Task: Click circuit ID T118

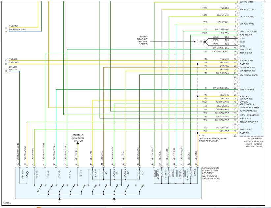Action: click(205, 33)
